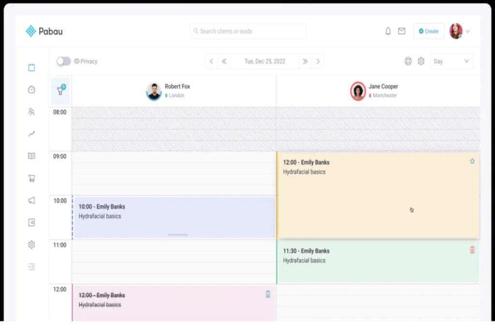The height and width of the screenshot is (330, 495).
Task: Click the calendar filter funnel icon
Action: point(60,91)
